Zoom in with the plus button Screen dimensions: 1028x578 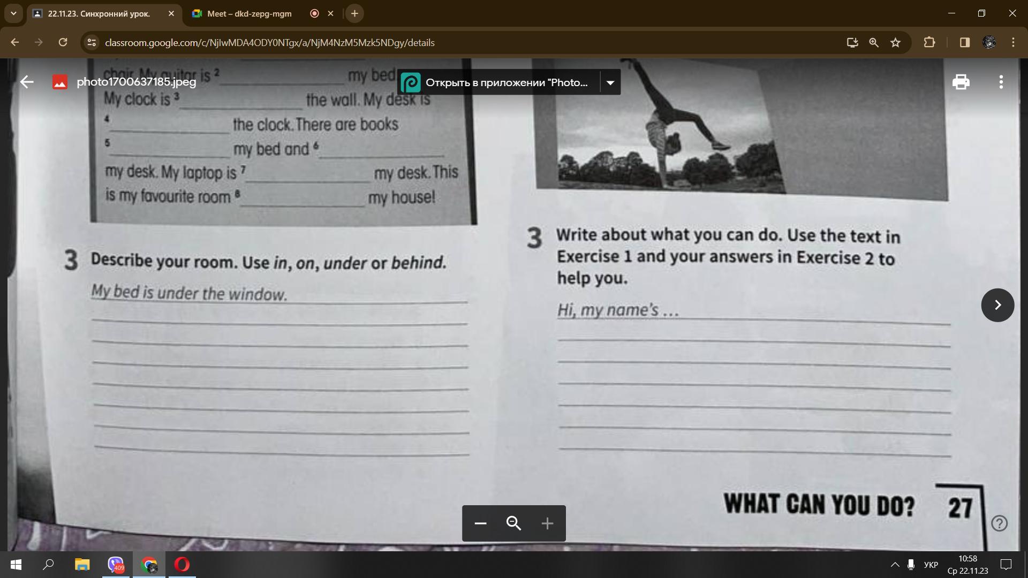click(x=547, y=523)
